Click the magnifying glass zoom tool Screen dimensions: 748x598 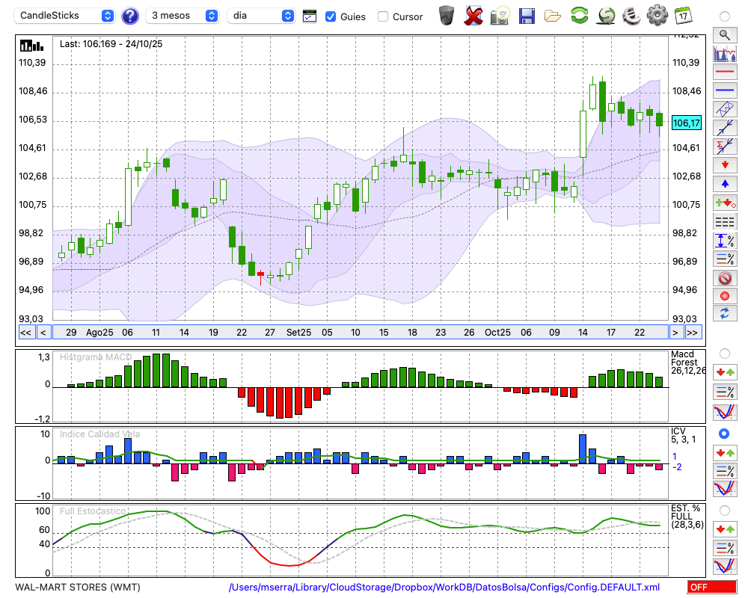click(x=724, y=34)
